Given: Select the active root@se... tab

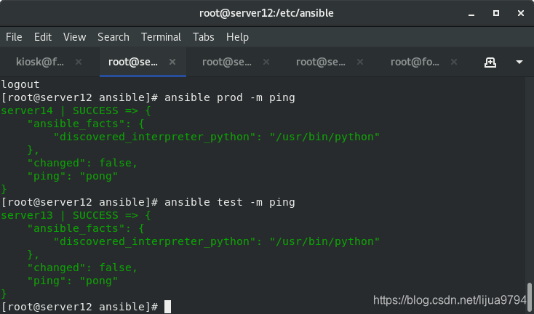Looking at the screenshot, I should coord(133,62).
